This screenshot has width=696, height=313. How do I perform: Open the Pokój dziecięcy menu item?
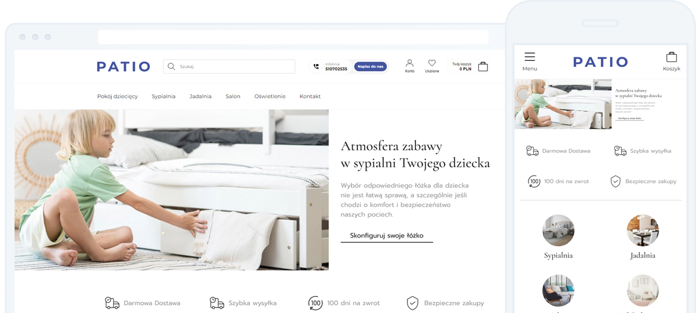(117, 96)
